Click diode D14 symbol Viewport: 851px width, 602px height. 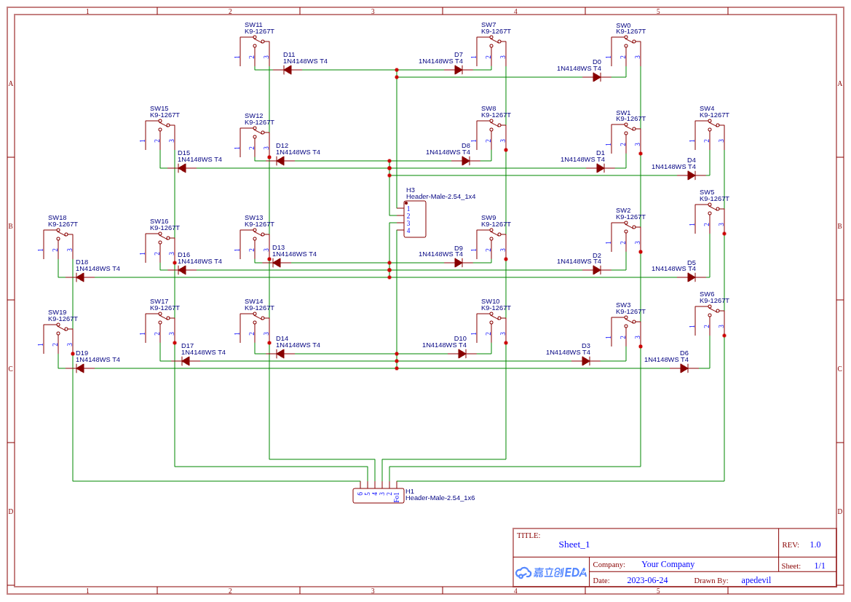click(x=280, y=353)
